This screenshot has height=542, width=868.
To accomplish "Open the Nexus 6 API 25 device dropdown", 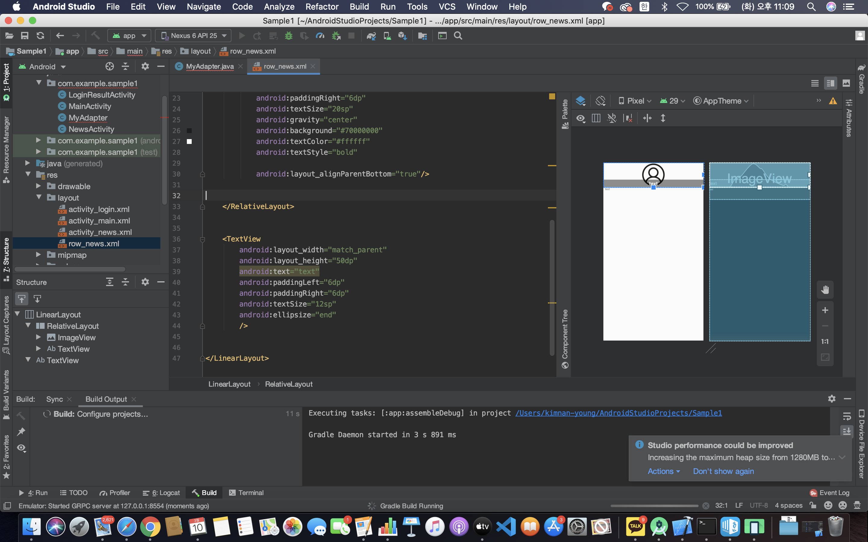I will point(194,36).
